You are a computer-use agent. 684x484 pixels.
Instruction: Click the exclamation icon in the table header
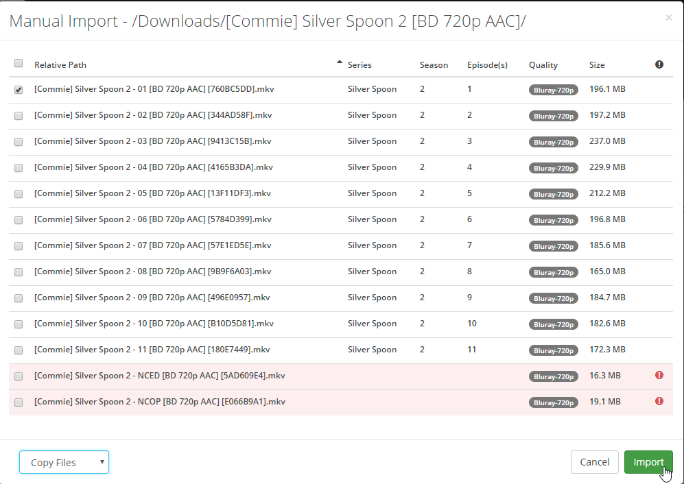659,64
